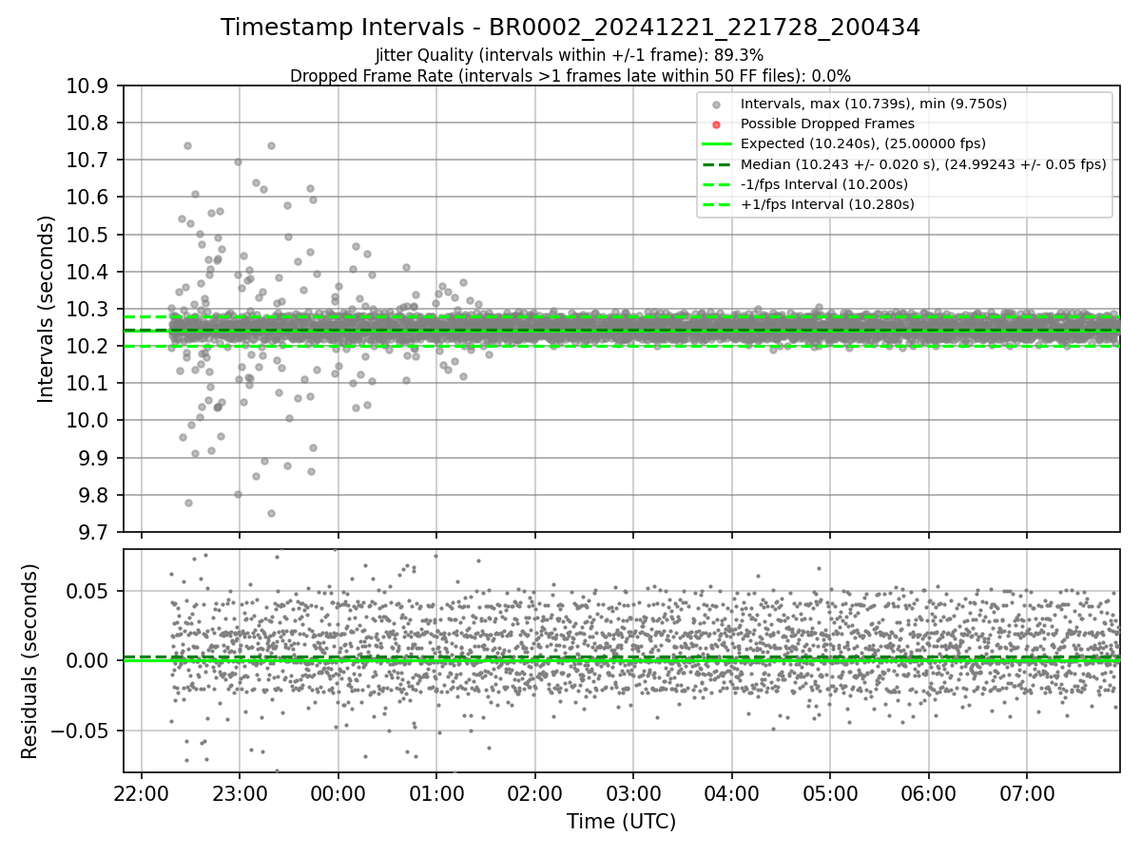
Task: Click the 9.7 y-axis tick label
Action: pos(95,532)
